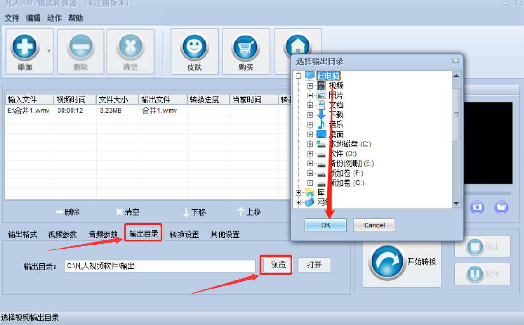Click the 文档 document icon in tree

coord(321,105)
